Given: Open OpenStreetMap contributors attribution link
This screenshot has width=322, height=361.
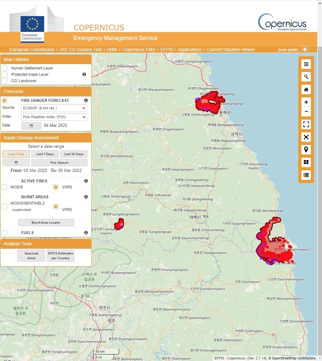Looking at the screenshot, I should [294, 358].
